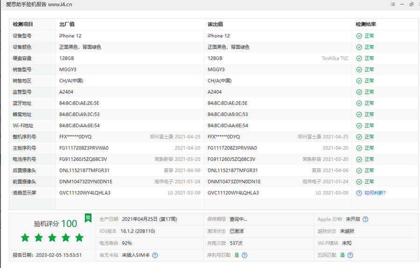Click the first green rating star

click(25, 237)
